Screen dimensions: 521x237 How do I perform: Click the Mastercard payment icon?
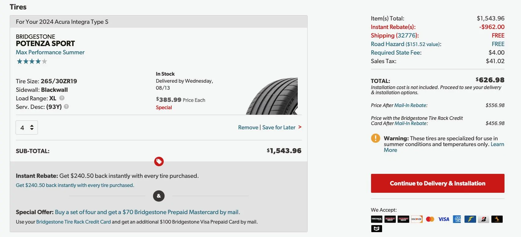430,219
